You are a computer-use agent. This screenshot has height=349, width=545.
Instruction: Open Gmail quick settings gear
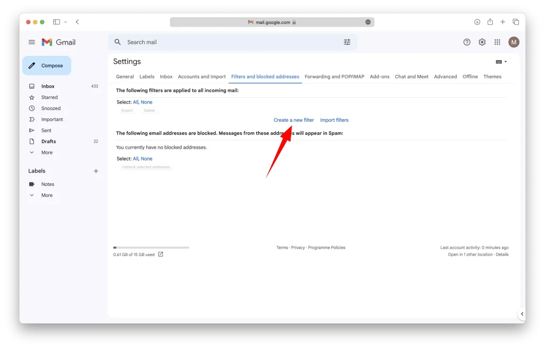(x=482, y=42)
